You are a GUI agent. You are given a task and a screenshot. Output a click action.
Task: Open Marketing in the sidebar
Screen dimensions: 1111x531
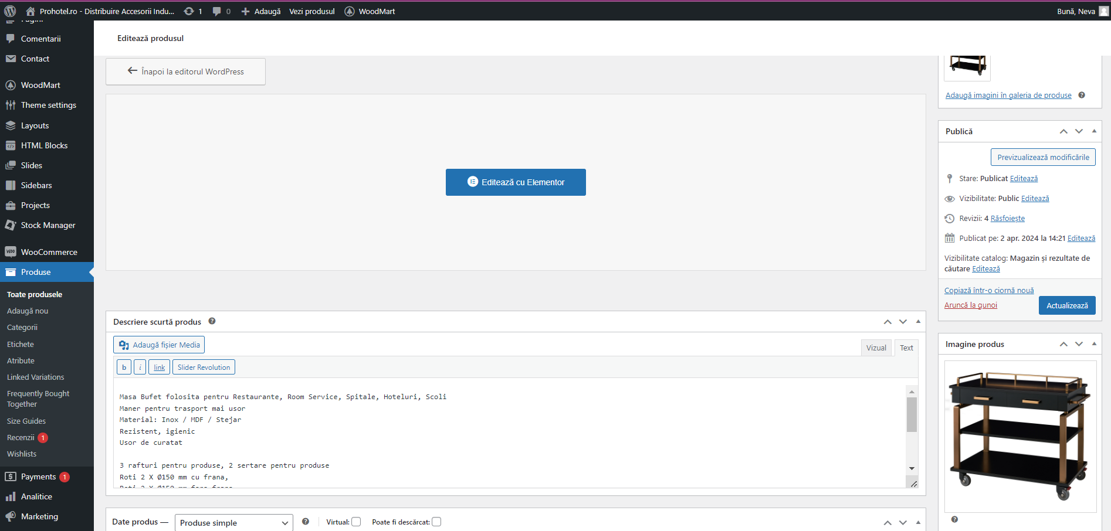[39, 516]
